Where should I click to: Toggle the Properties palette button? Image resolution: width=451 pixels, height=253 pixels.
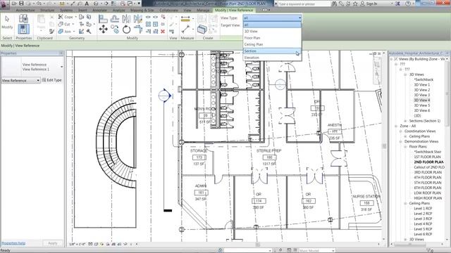click(23, 29)
